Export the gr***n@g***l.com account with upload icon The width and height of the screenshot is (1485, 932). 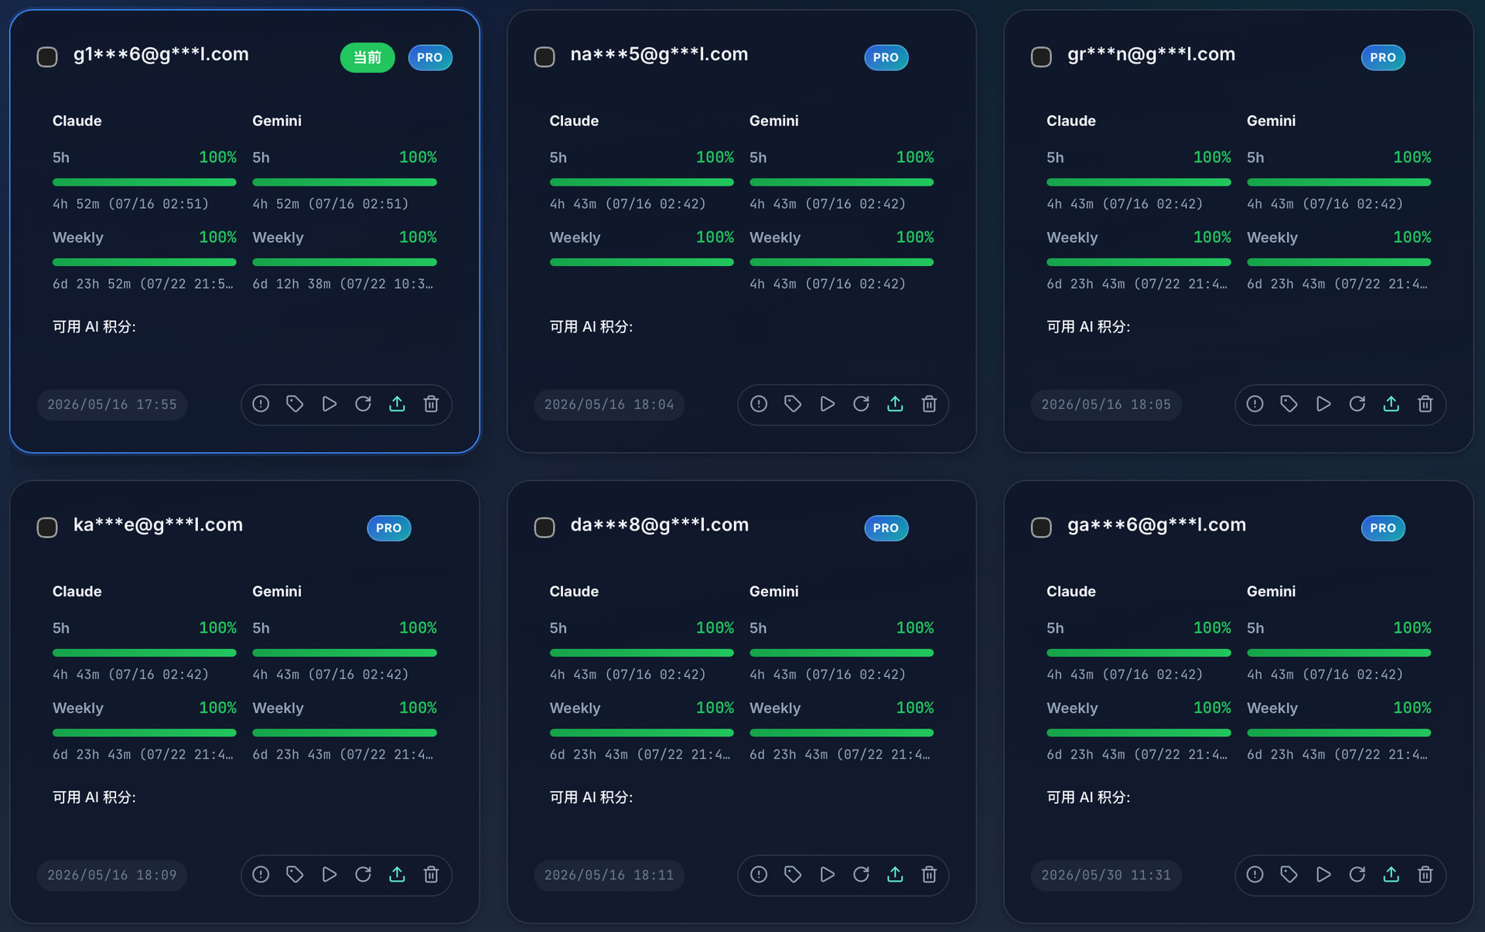click(1391, 404)
